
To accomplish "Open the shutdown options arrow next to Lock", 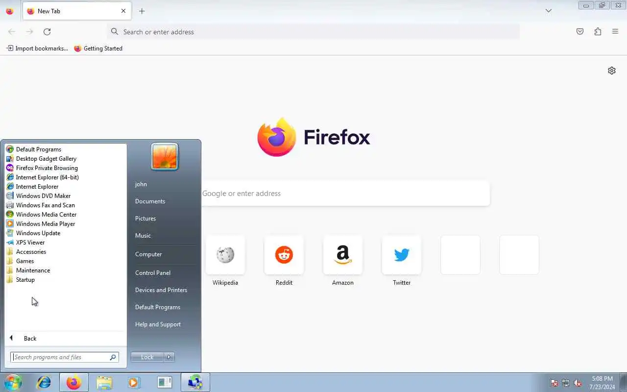I will (x=169, y=357).
